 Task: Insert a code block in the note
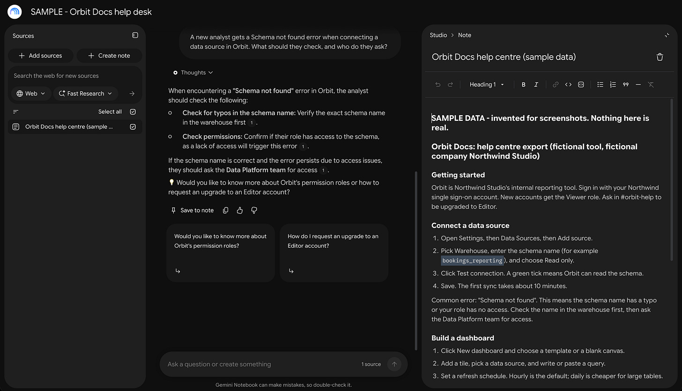tap(581, 85)
